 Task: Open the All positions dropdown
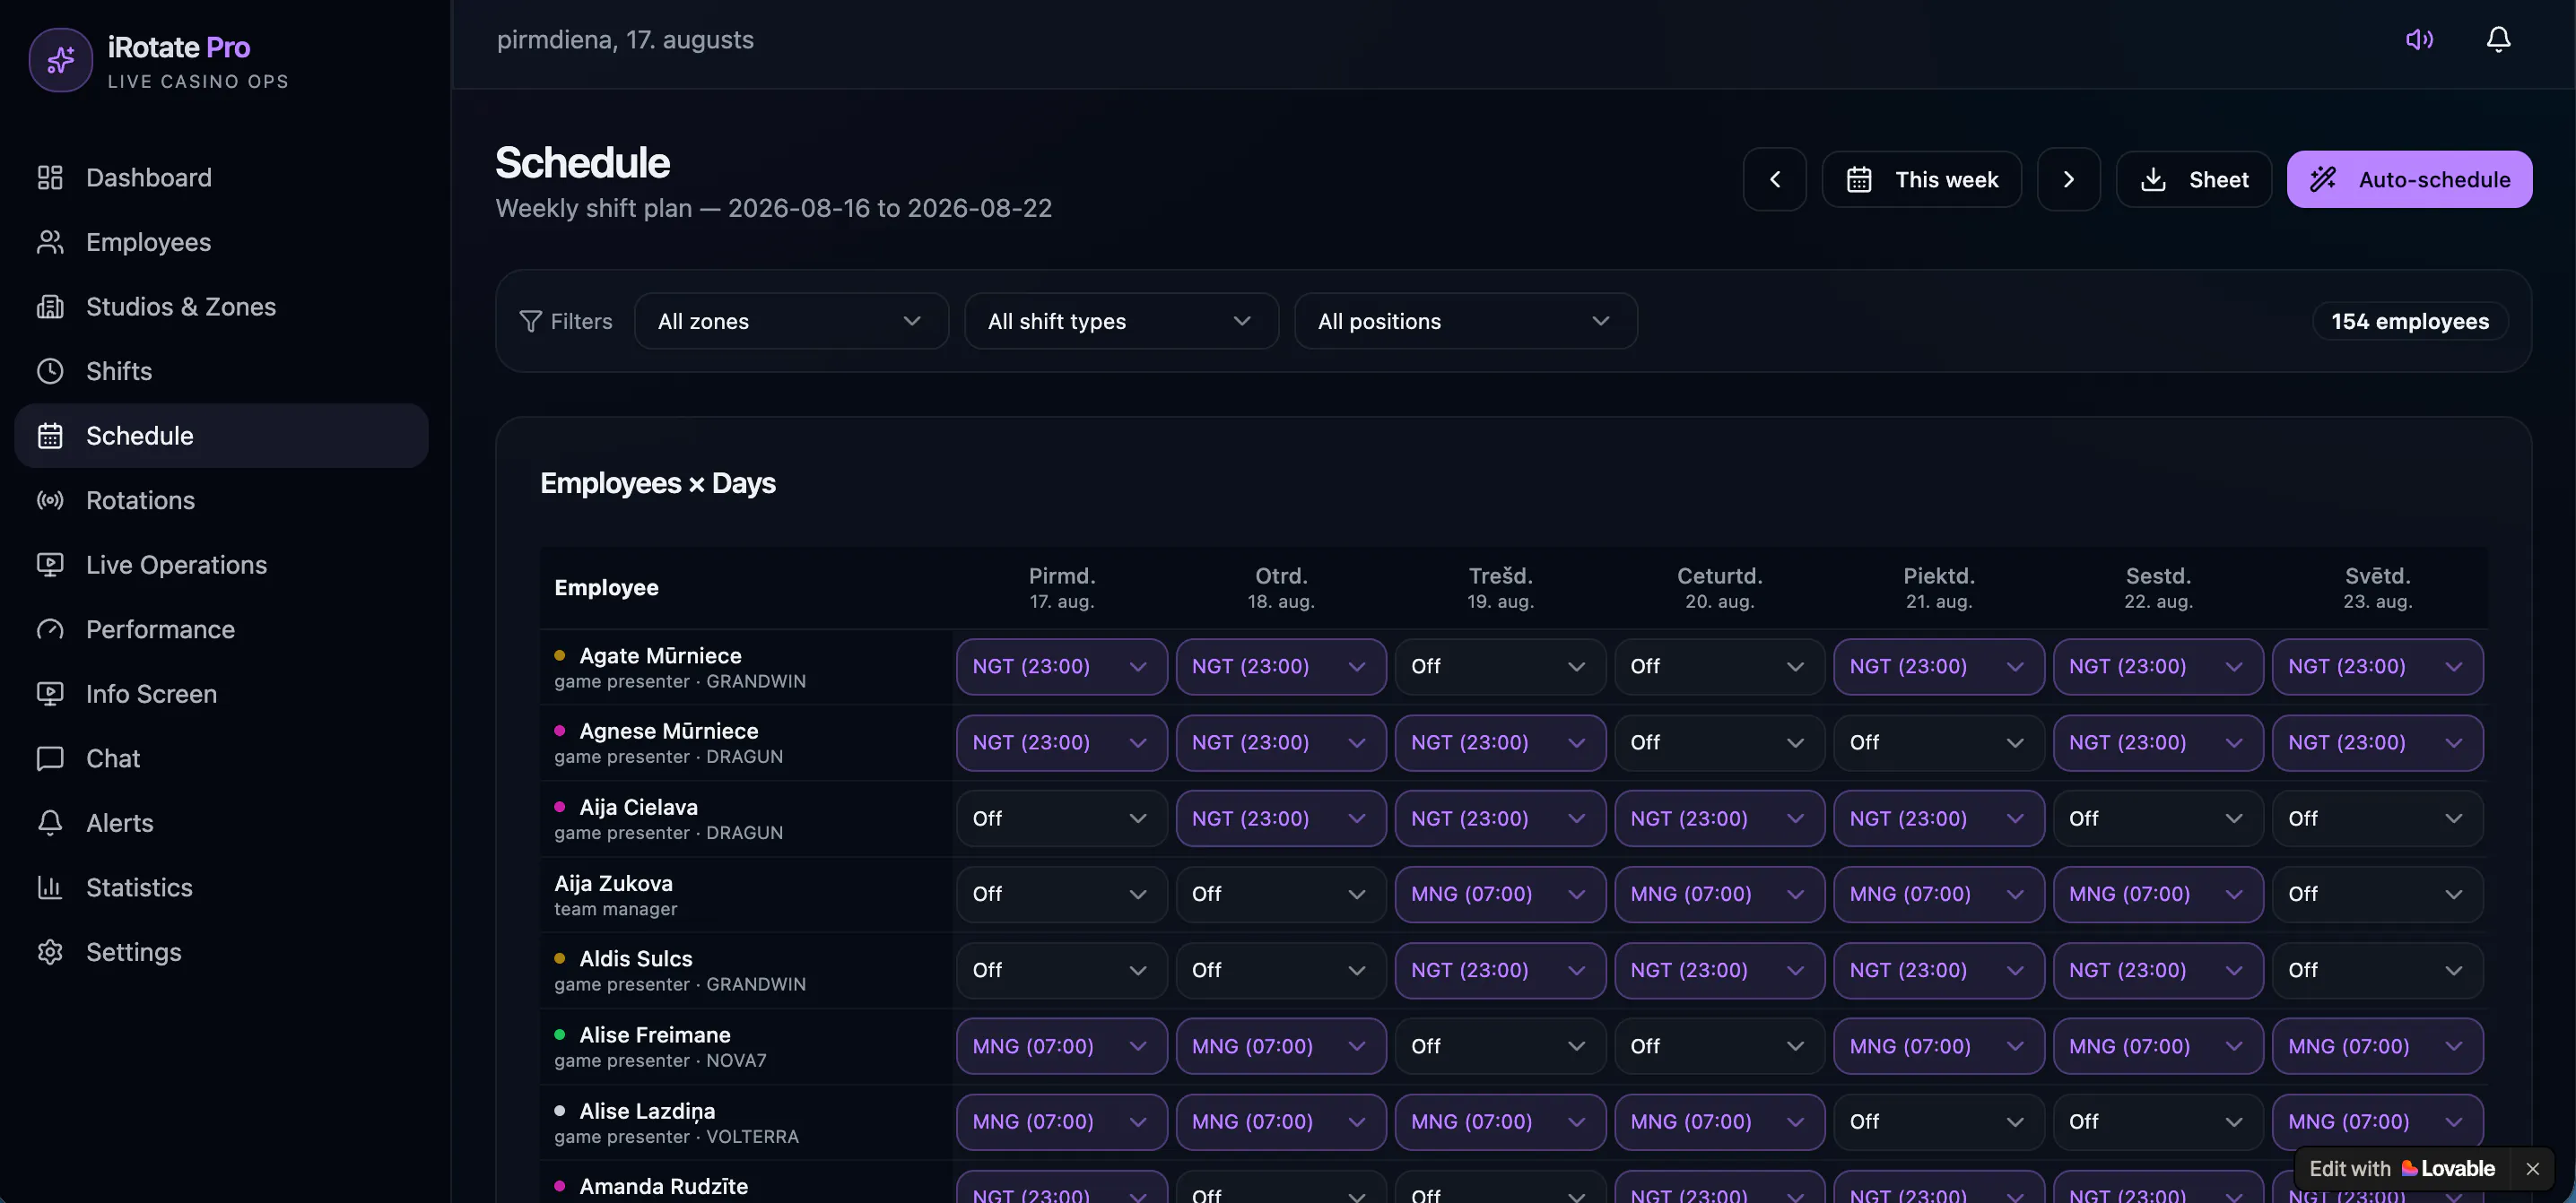(1465, 321)
